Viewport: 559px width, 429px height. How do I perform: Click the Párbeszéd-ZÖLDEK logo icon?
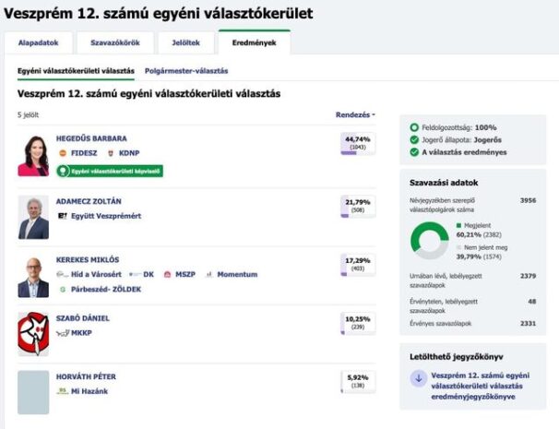pos(63,289)
